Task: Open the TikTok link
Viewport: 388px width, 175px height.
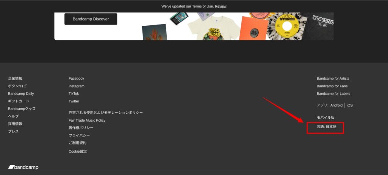Action: pyautogui.click(x=74, y=93)
